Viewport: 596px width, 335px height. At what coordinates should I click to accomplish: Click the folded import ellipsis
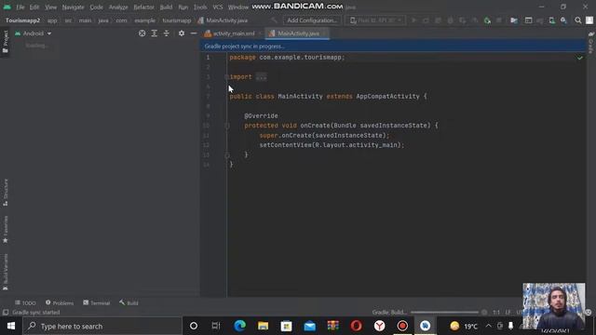261,77
